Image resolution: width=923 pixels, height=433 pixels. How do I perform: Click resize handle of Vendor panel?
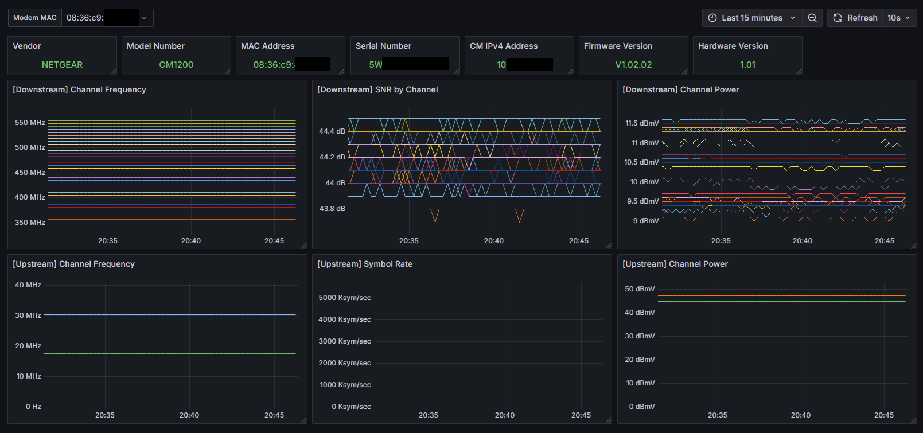[114, 72]
